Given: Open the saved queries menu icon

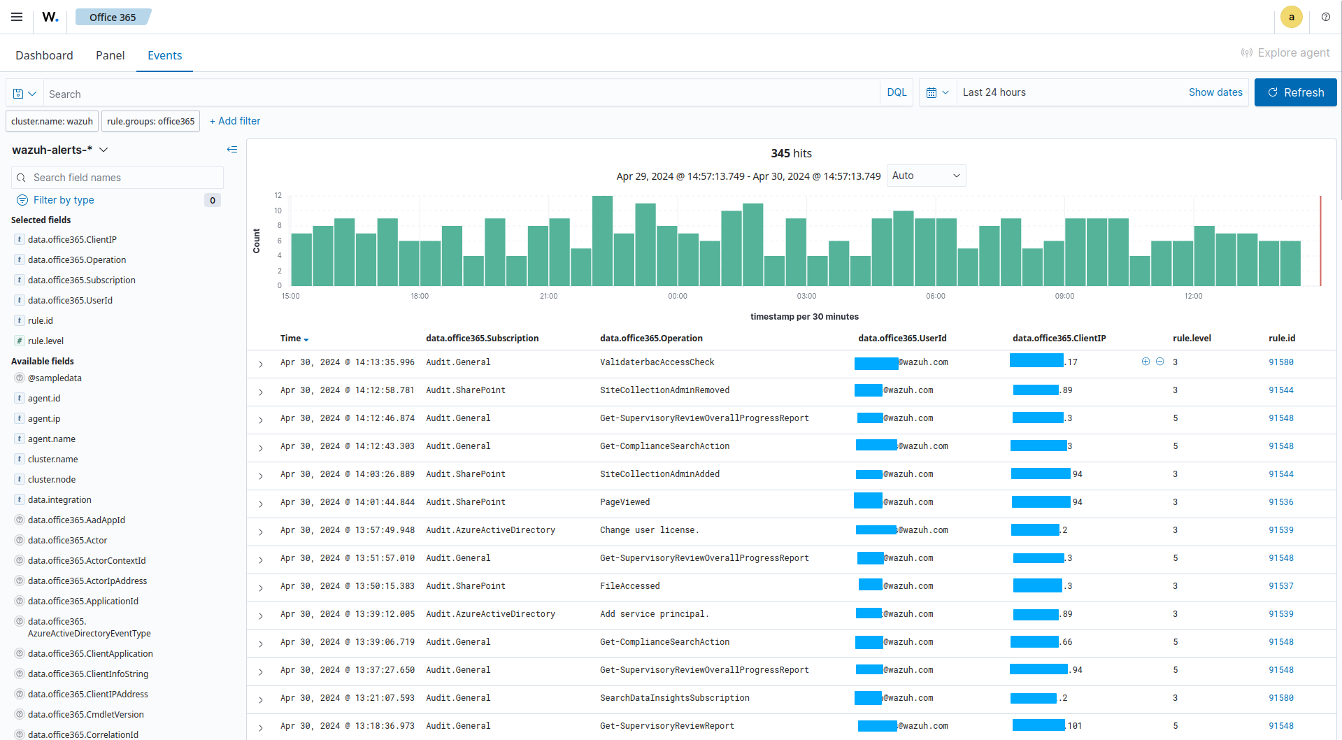Looking at the screenshot, I should [23, 92].
